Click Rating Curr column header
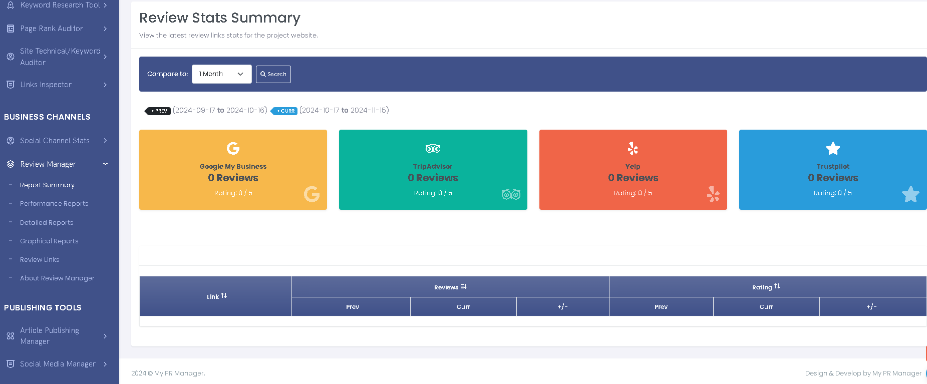This screenshot has width=927, height=384. point(766,307)
